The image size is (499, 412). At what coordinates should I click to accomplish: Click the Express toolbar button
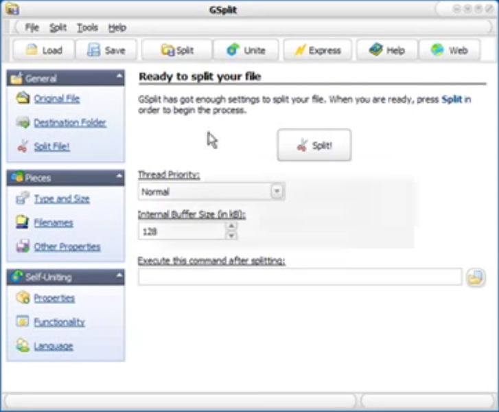coord(318,50)
